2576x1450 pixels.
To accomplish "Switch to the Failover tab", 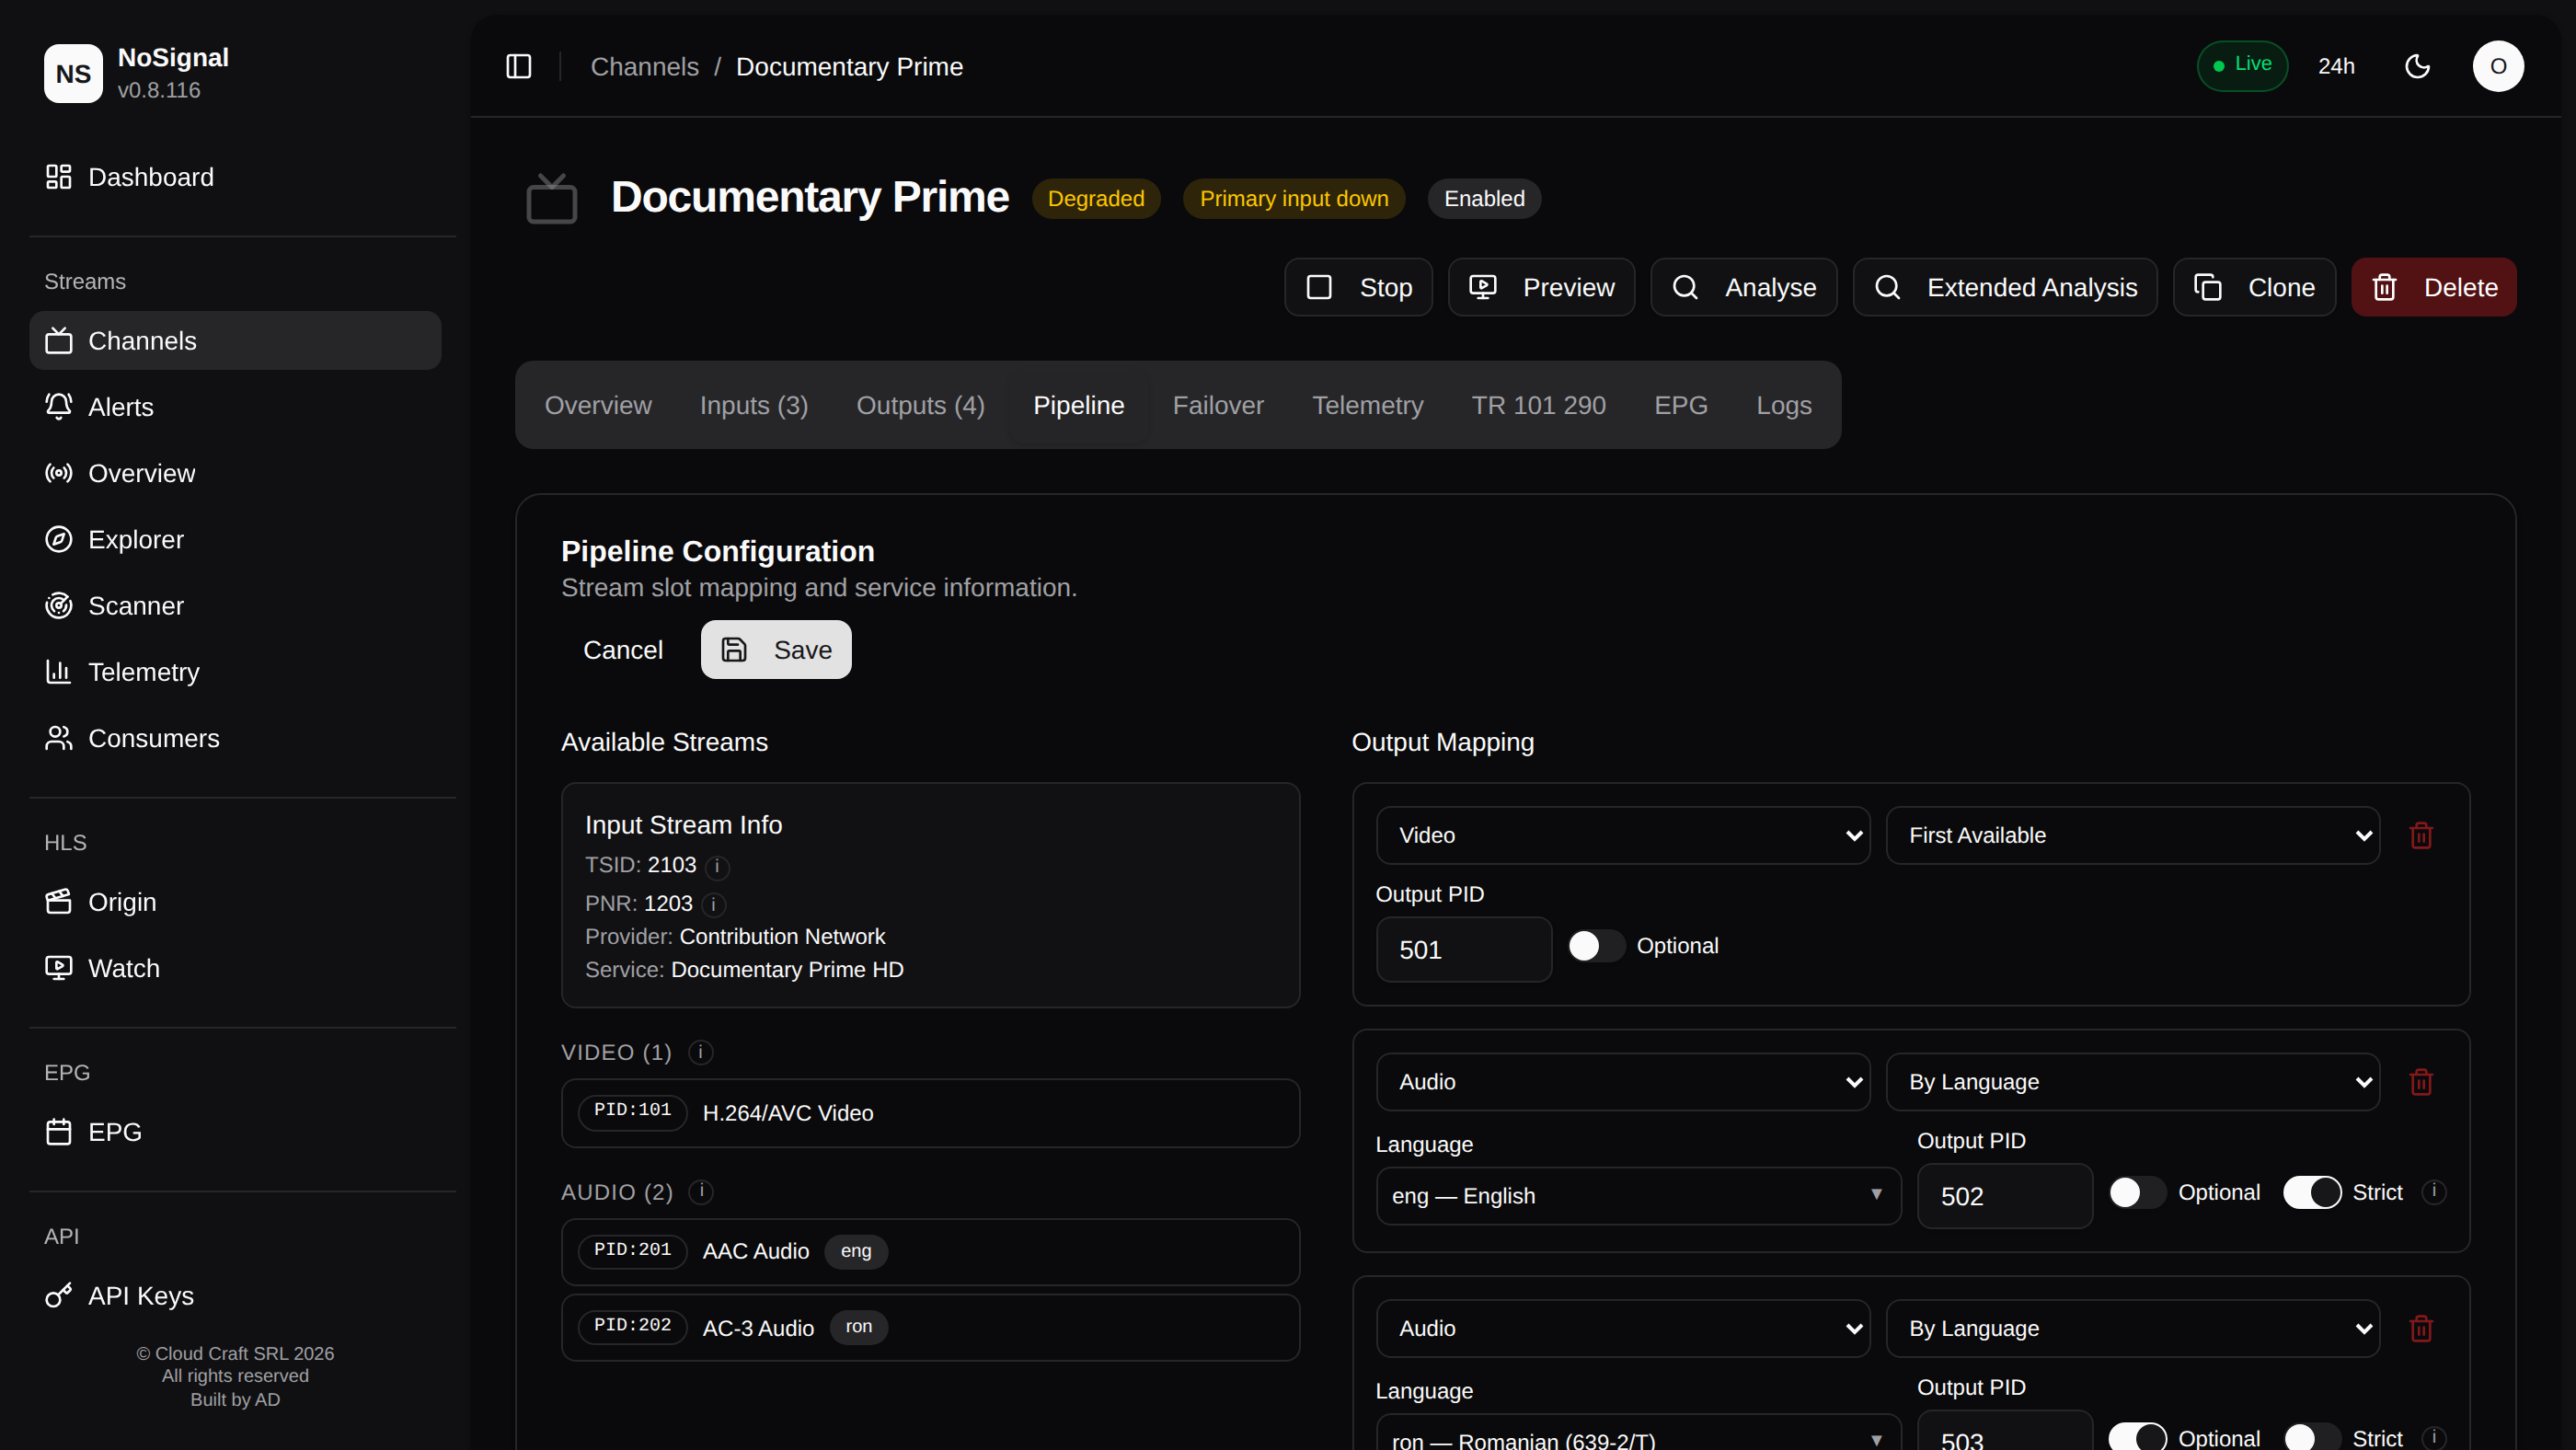I will click(x=1218, y=405).
